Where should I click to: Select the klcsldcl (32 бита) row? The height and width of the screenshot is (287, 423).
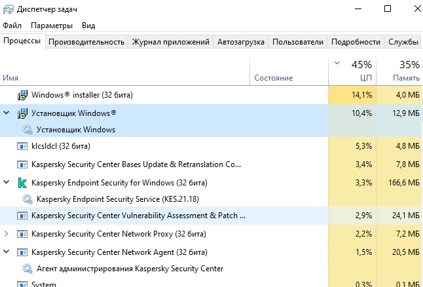[211, 146]
